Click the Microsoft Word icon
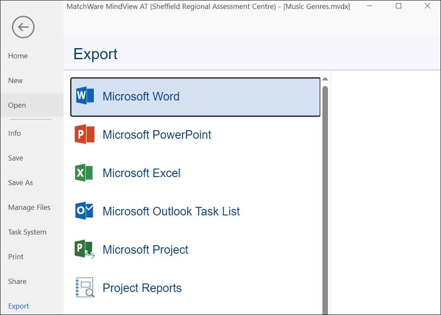This screenshot has width=441, height=315. pos(84,96)
